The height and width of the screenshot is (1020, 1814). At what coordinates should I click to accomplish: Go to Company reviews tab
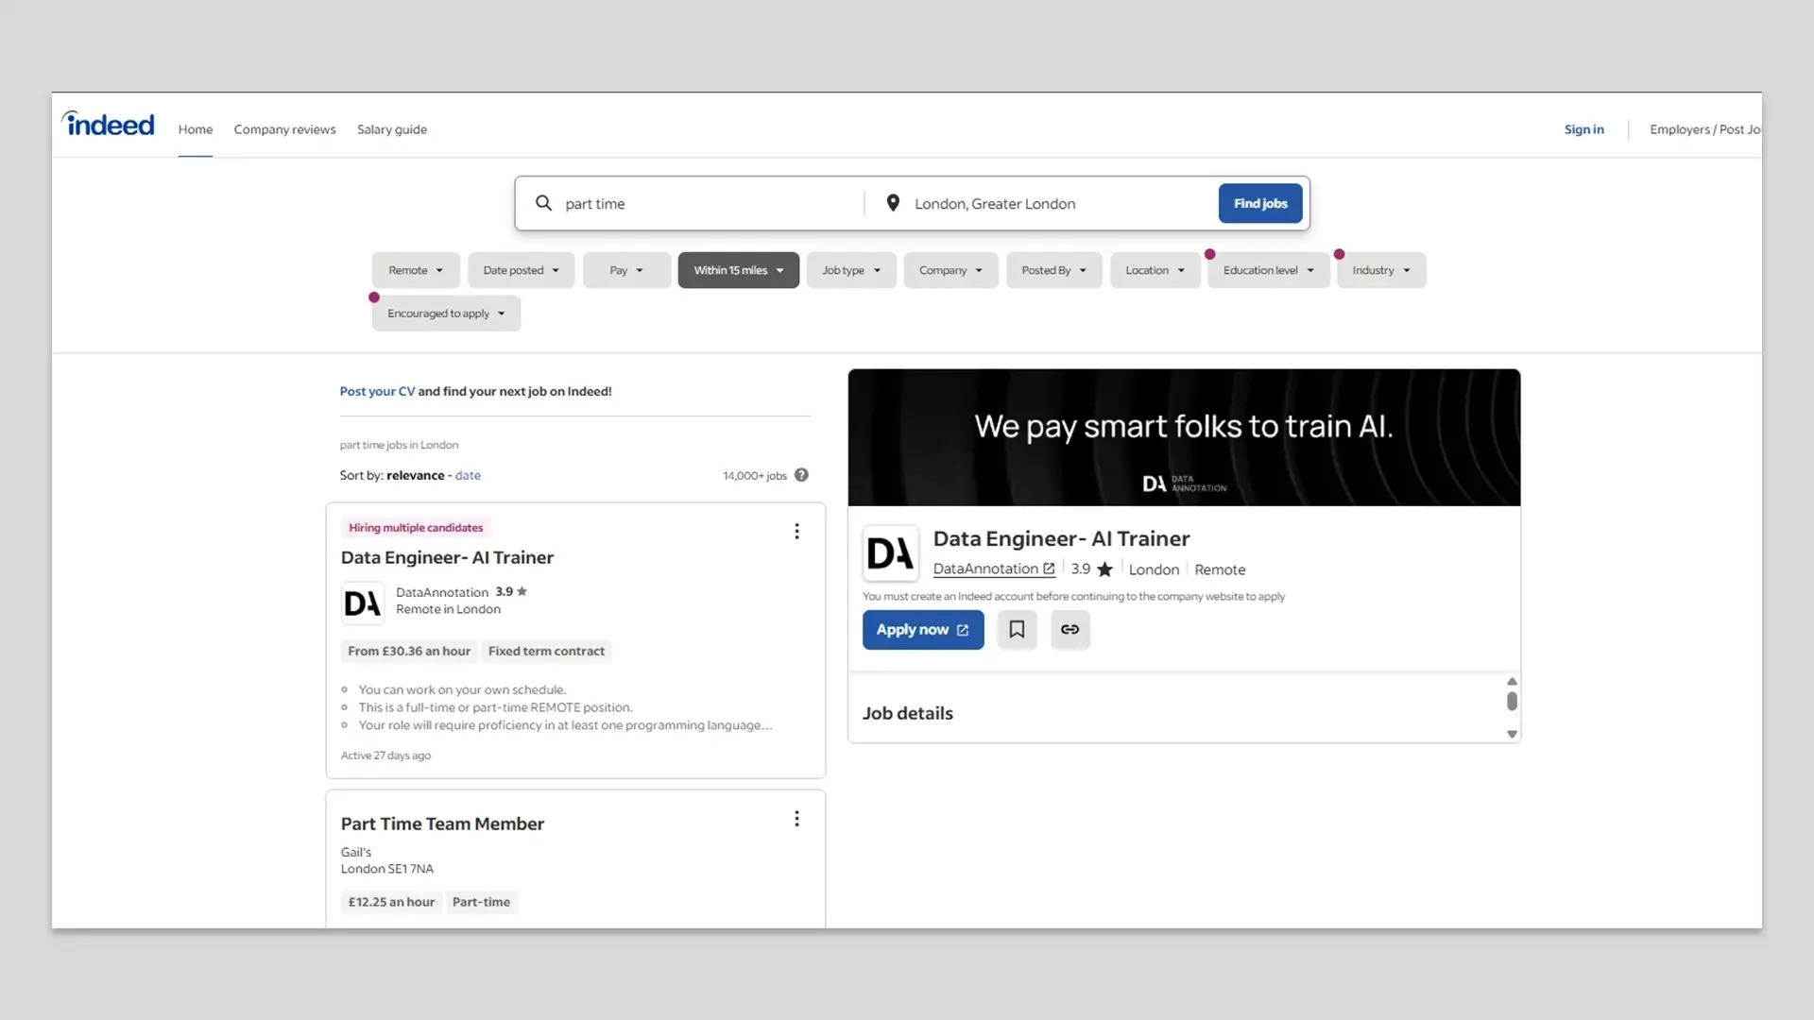[284, 129]
